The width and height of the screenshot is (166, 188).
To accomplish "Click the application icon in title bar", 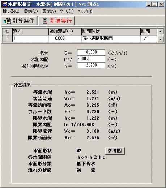I will pos(5,4).
